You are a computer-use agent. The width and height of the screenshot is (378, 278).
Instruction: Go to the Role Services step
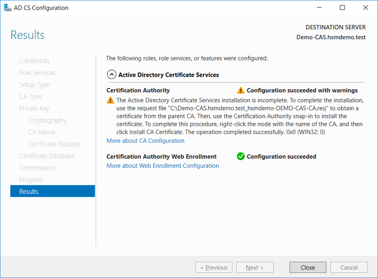pyautogui.click(x=37, y=73)
